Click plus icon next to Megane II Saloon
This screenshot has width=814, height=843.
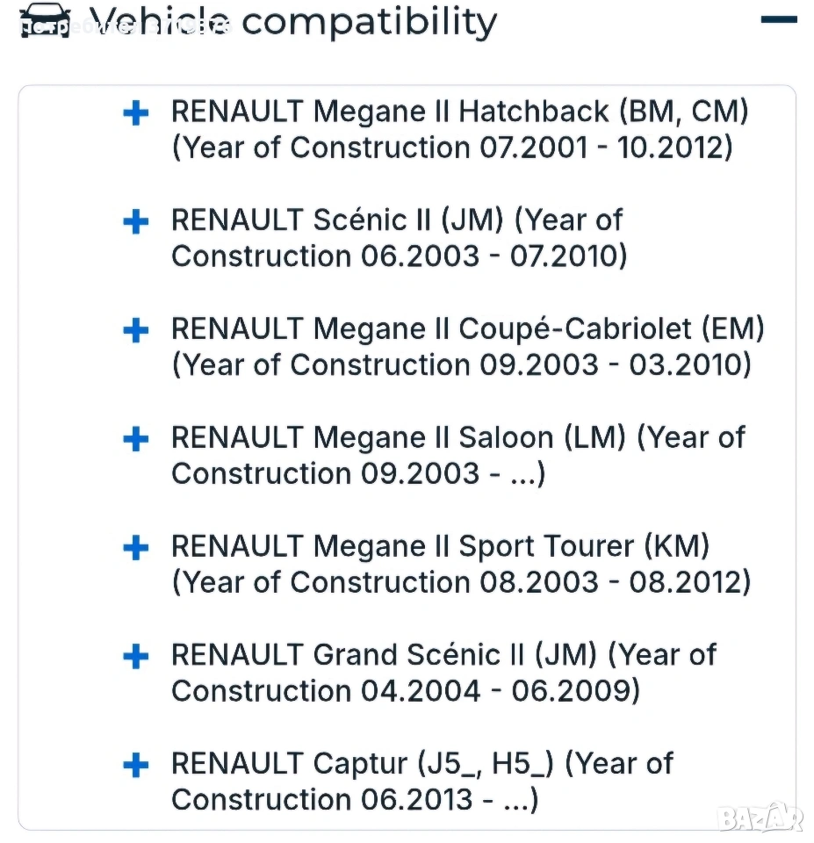(x=135, y=439)
